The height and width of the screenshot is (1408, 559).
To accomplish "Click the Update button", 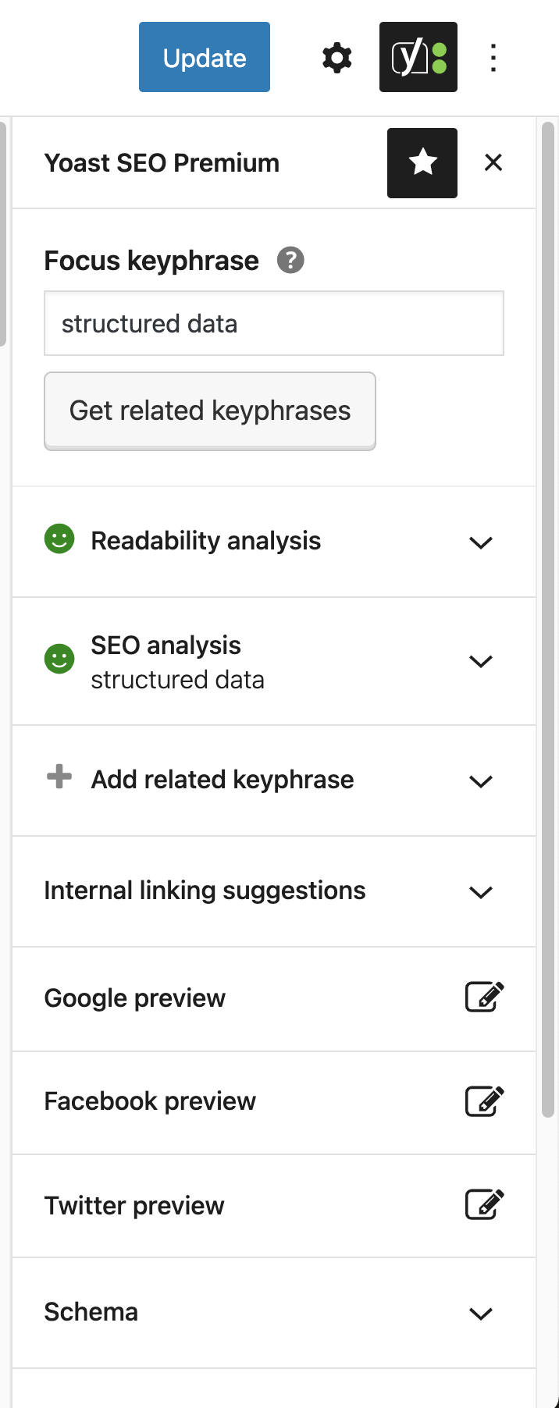I will point(204,57).
